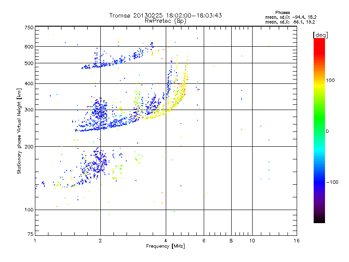Click colorbar tick label '100'
The width and height of the screenshot is (349, 262).
330,80
